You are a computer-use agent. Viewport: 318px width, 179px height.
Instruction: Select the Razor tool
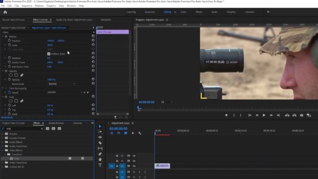click(100, 143)
